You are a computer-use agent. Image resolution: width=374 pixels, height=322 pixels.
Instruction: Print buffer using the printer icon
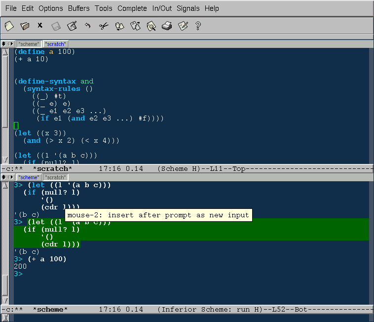pyautogui.click(x=167, y=26)
